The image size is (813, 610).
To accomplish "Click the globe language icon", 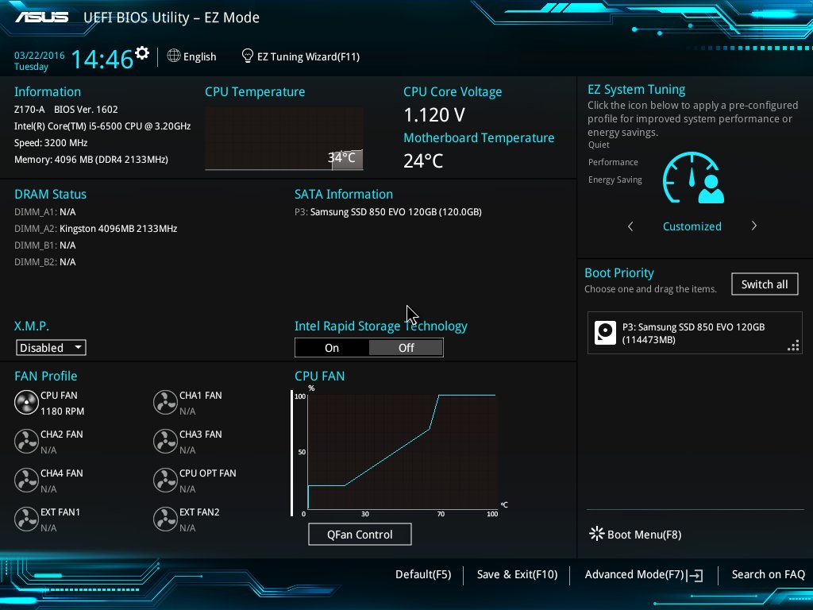I will (x=174, y=56).
